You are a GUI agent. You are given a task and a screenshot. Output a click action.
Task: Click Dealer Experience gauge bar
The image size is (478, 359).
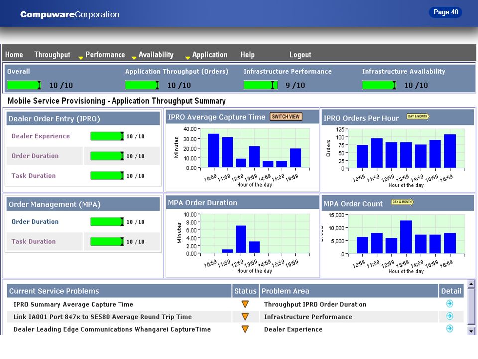(108, 136)
